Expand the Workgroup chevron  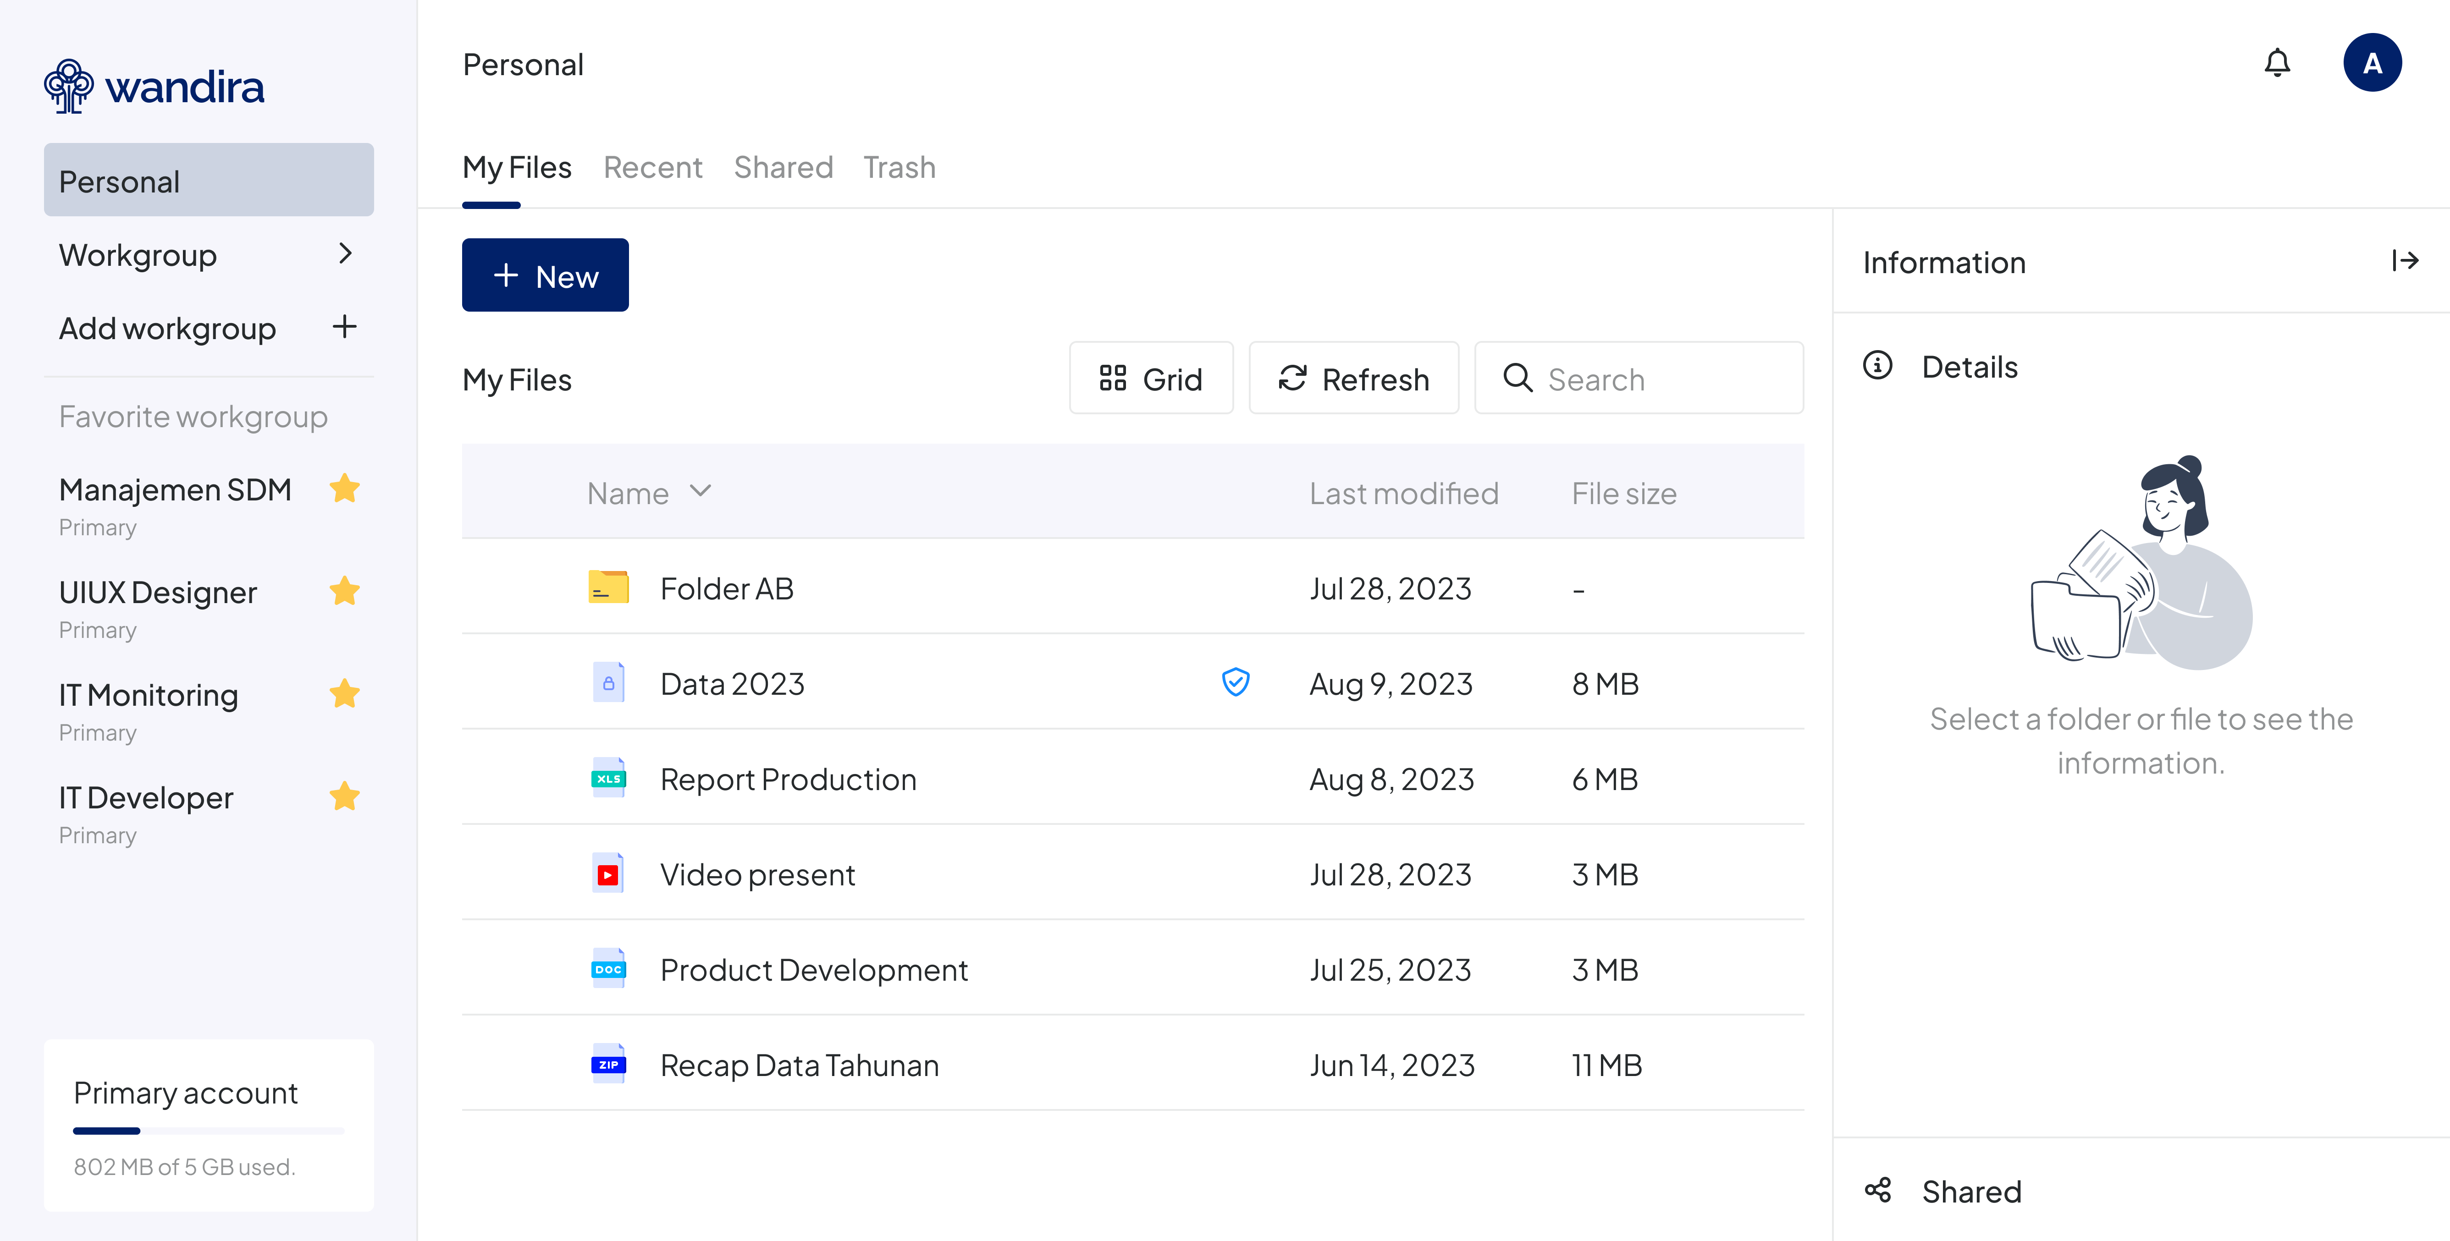tap(345, 254)
